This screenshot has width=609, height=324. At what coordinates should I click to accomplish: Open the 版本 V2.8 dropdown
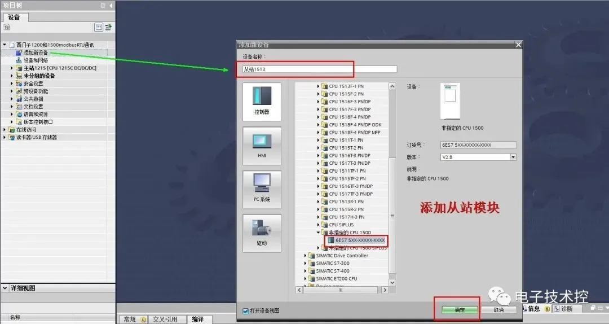click(x=513, y=157)
